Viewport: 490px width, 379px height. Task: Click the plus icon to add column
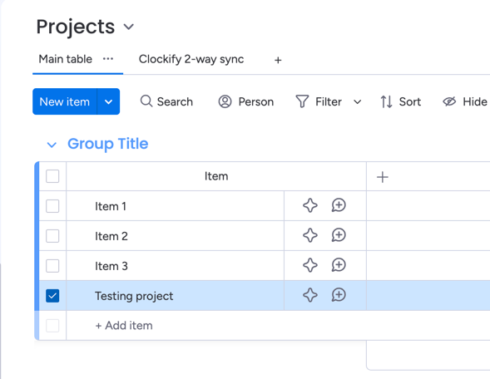(x=382, y=177)
